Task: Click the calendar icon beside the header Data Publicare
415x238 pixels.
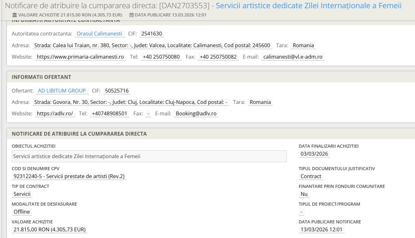Action: [132, 15]
